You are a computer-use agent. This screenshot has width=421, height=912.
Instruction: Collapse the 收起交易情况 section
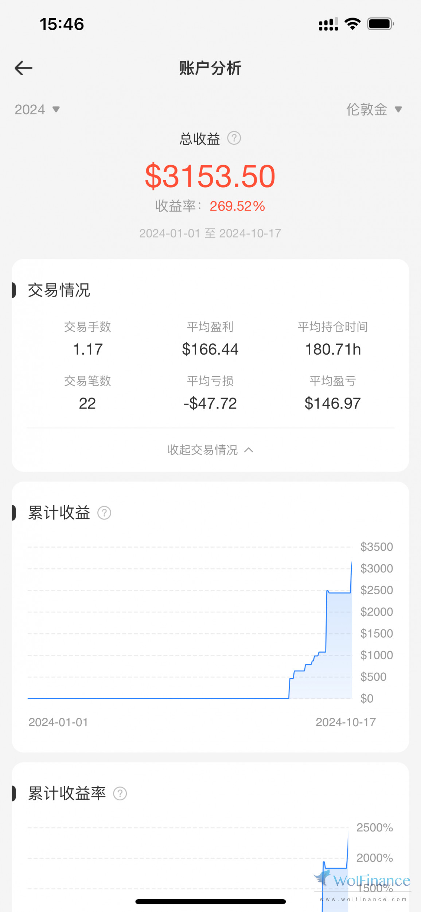[x=210, y=450]
